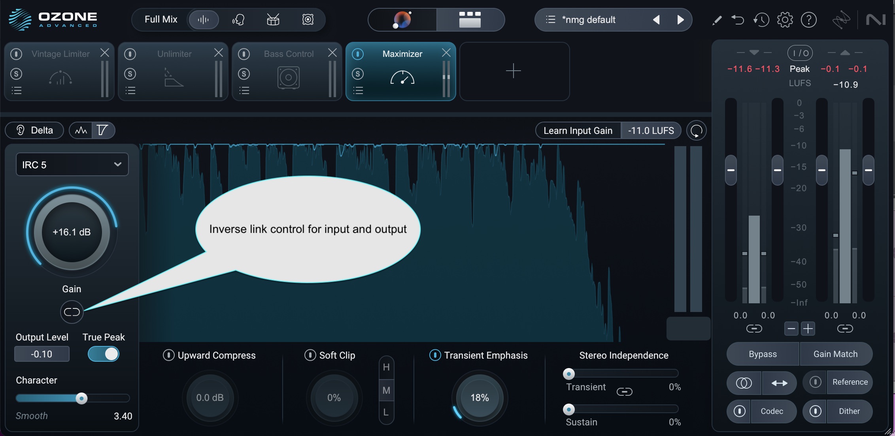Edit the -11.0 LUFS target value

point(651,131)
